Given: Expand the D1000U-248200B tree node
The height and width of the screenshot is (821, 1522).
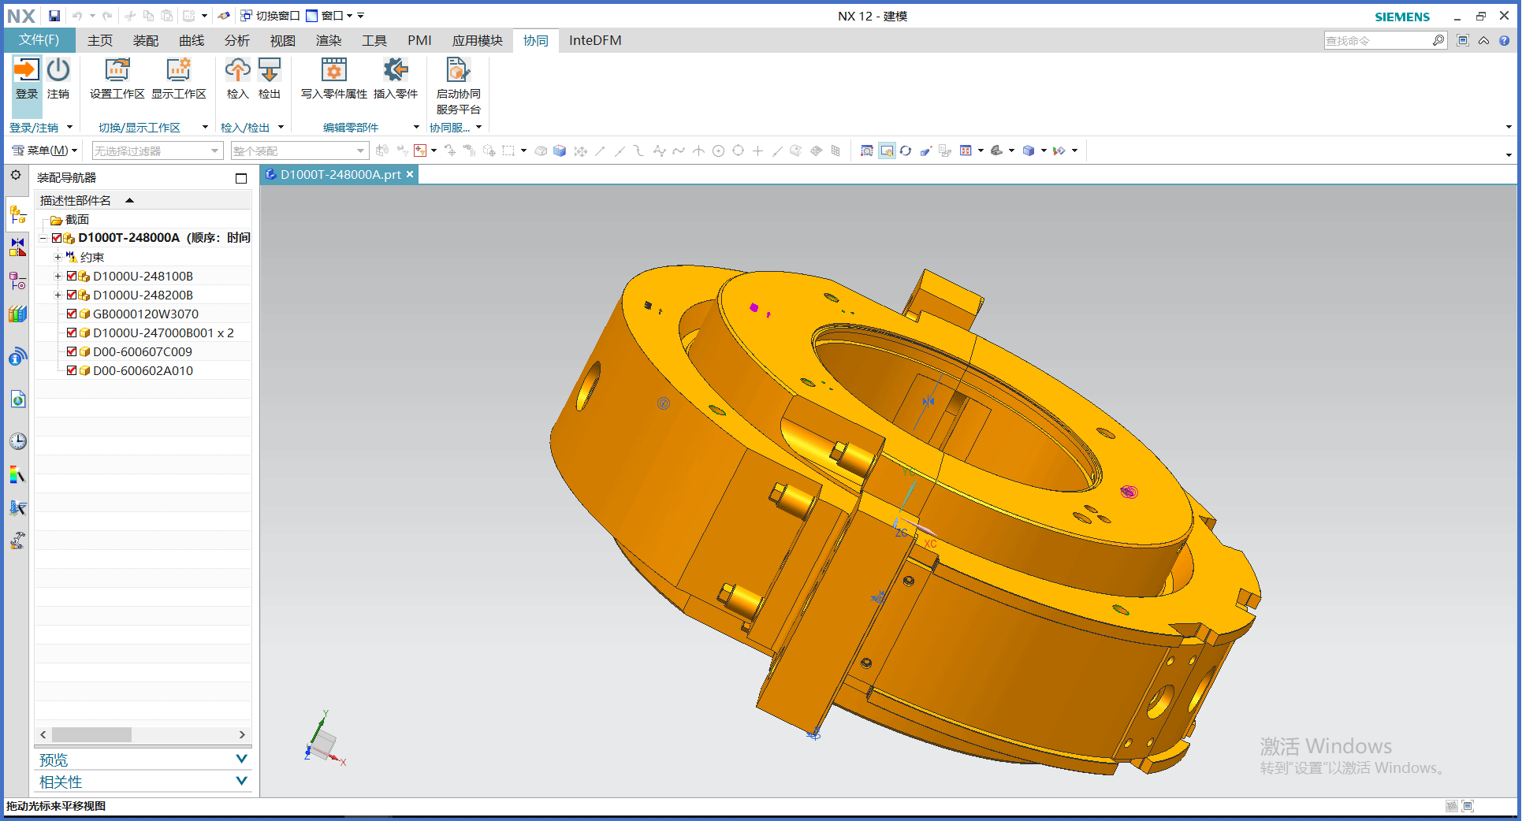Looking at the screenshot, I should 58,295.
